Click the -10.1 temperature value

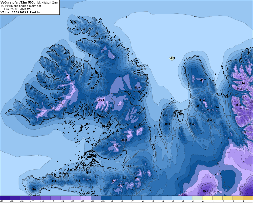click(x=199, y=106)
